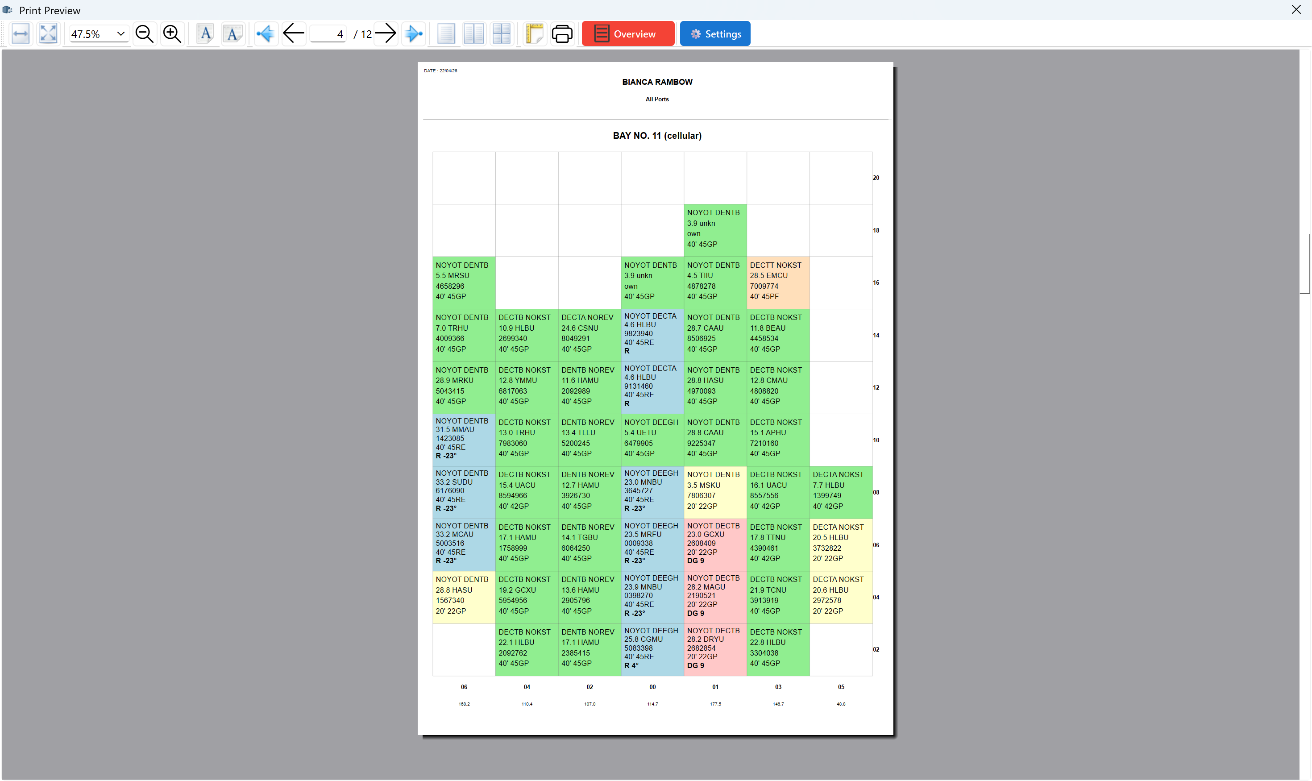Close the Print Preview window
The width and height of the screenshot is (1312, 781).
click(x=1296, y=10)
